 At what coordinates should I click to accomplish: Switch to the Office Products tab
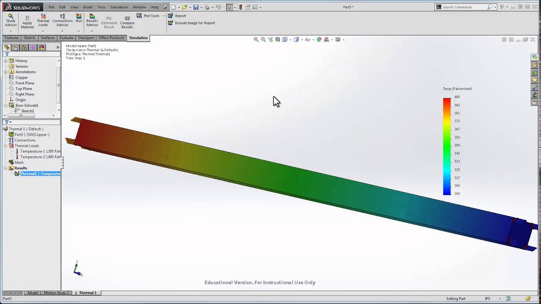coord(112,38)
